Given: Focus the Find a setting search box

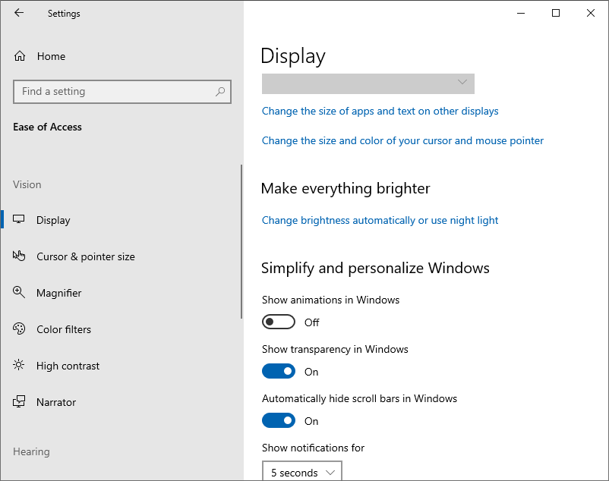Looking at the screenshot, I should coord(122,92).
